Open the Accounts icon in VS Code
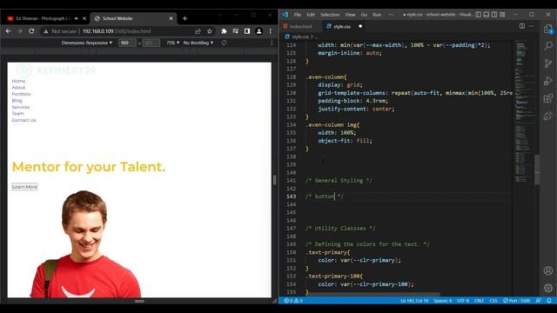This screenshot has height=313, width=557. click(548, 270)
